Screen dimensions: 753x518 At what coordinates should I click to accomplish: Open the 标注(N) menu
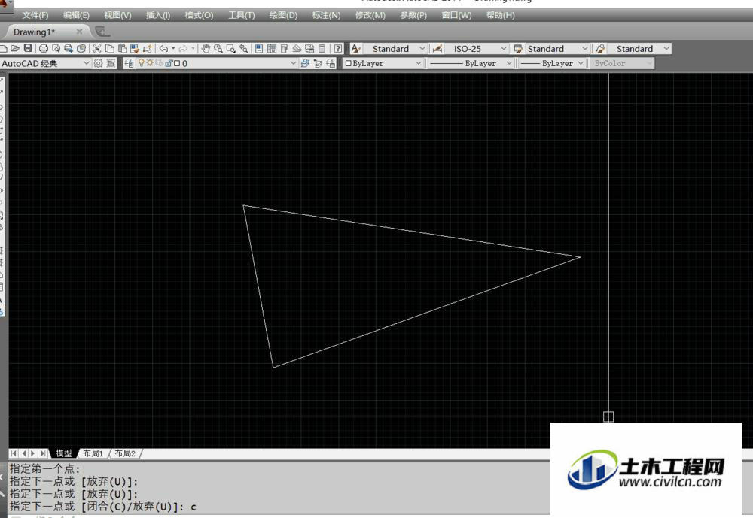pyautogui.click(x=326, y=15)
